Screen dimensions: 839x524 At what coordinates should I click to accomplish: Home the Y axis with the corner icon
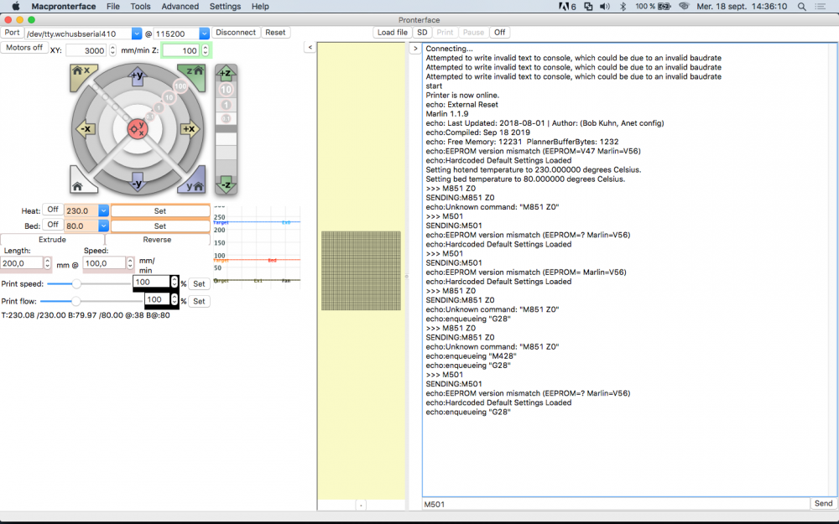click(193, 181)
